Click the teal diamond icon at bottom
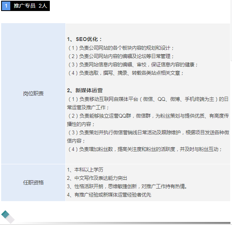This screenshot has width=232, height=225. click(x=7, y=216)
